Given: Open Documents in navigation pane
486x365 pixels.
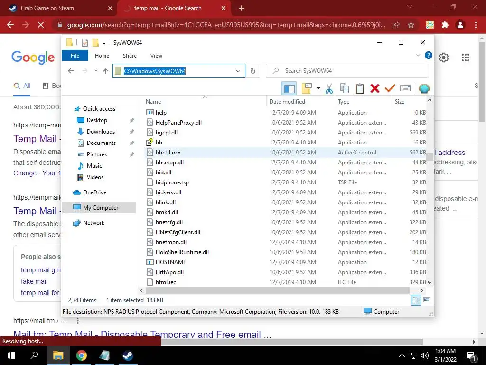Looking at the screenshot, I should tap(101, 143).
